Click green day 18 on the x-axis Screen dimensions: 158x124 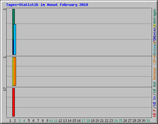point(88,121)
